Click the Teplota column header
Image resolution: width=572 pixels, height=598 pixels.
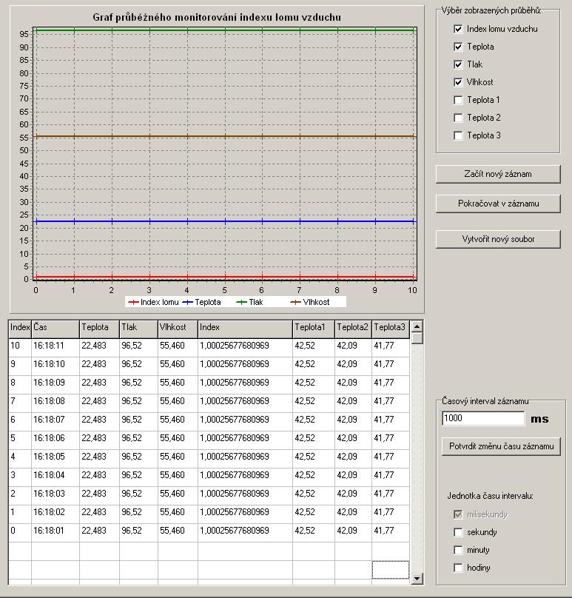click(x=99, y=329)
